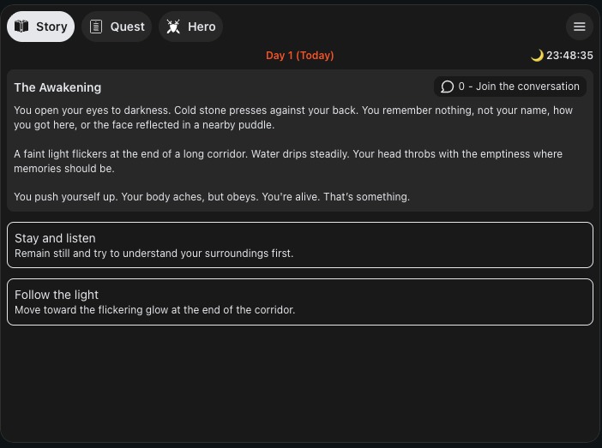Switch to the Quest tab

click(117, 27)
